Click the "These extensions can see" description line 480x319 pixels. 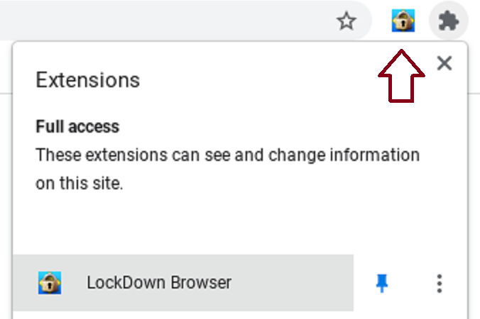point(227,155)
